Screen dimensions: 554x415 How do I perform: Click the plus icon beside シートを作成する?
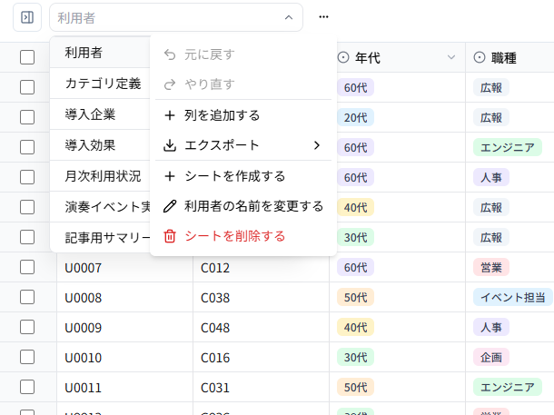(170, 176)
